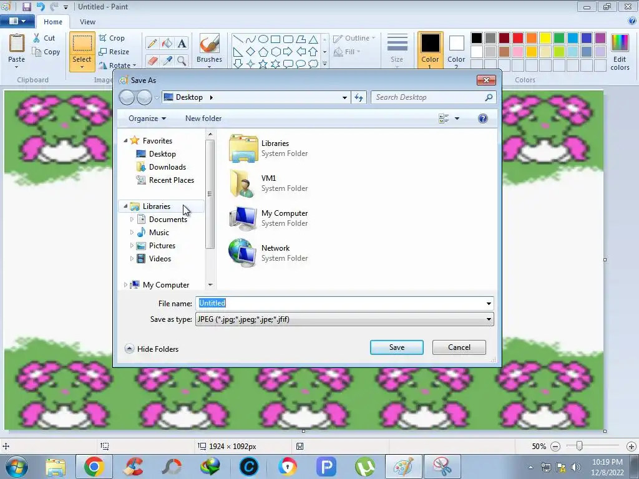Open the Organize dropdown menu

pos(147,119)
